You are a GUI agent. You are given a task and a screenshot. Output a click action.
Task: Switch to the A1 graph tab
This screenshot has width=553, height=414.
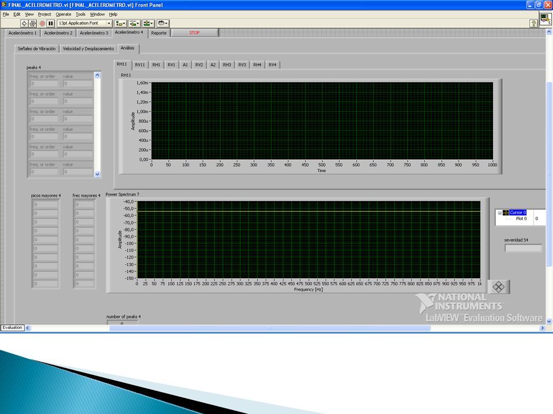click(185, 65)
